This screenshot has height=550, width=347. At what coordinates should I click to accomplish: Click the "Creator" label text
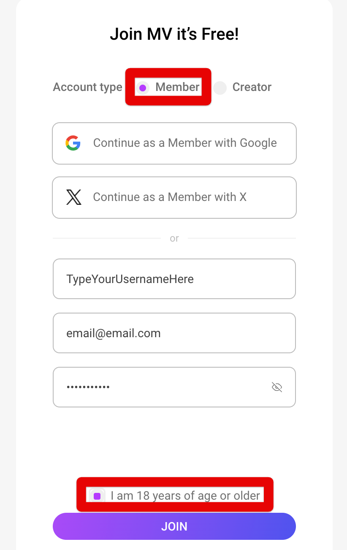pos(252,87)
